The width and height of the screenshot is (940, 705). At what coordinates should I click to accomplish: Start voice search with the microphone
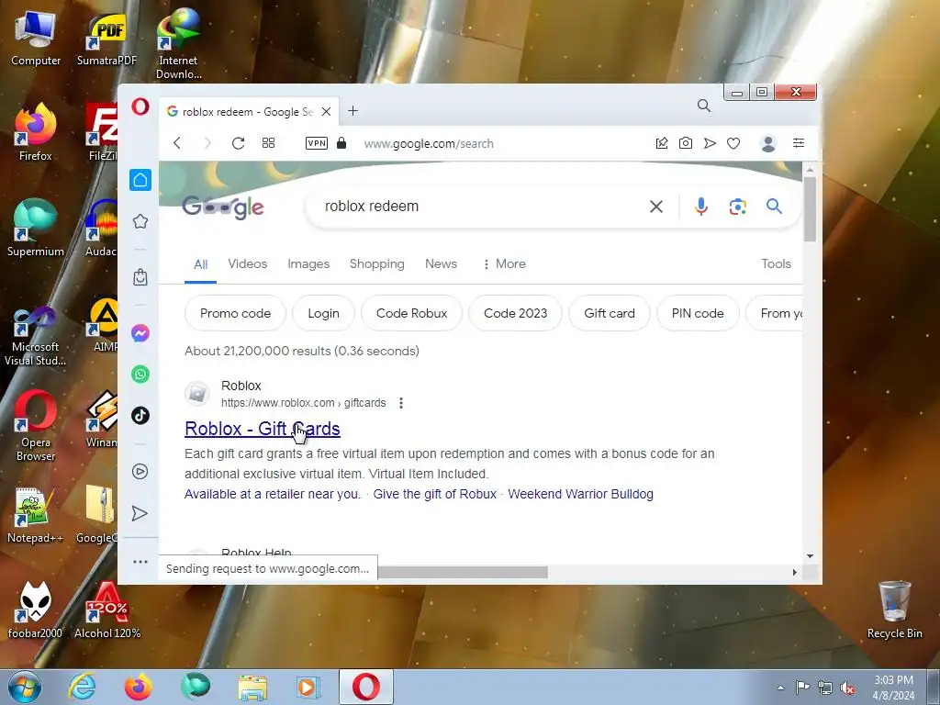700,207
